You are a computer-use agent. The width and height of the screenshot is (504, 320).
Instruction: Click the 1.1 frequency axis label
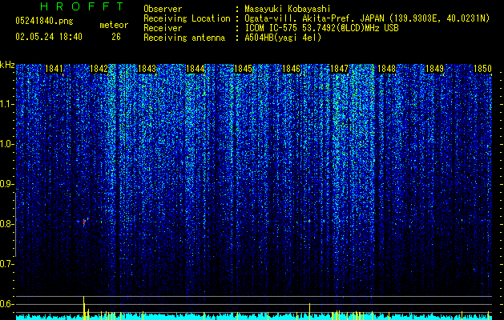click(x=6, y=104)
